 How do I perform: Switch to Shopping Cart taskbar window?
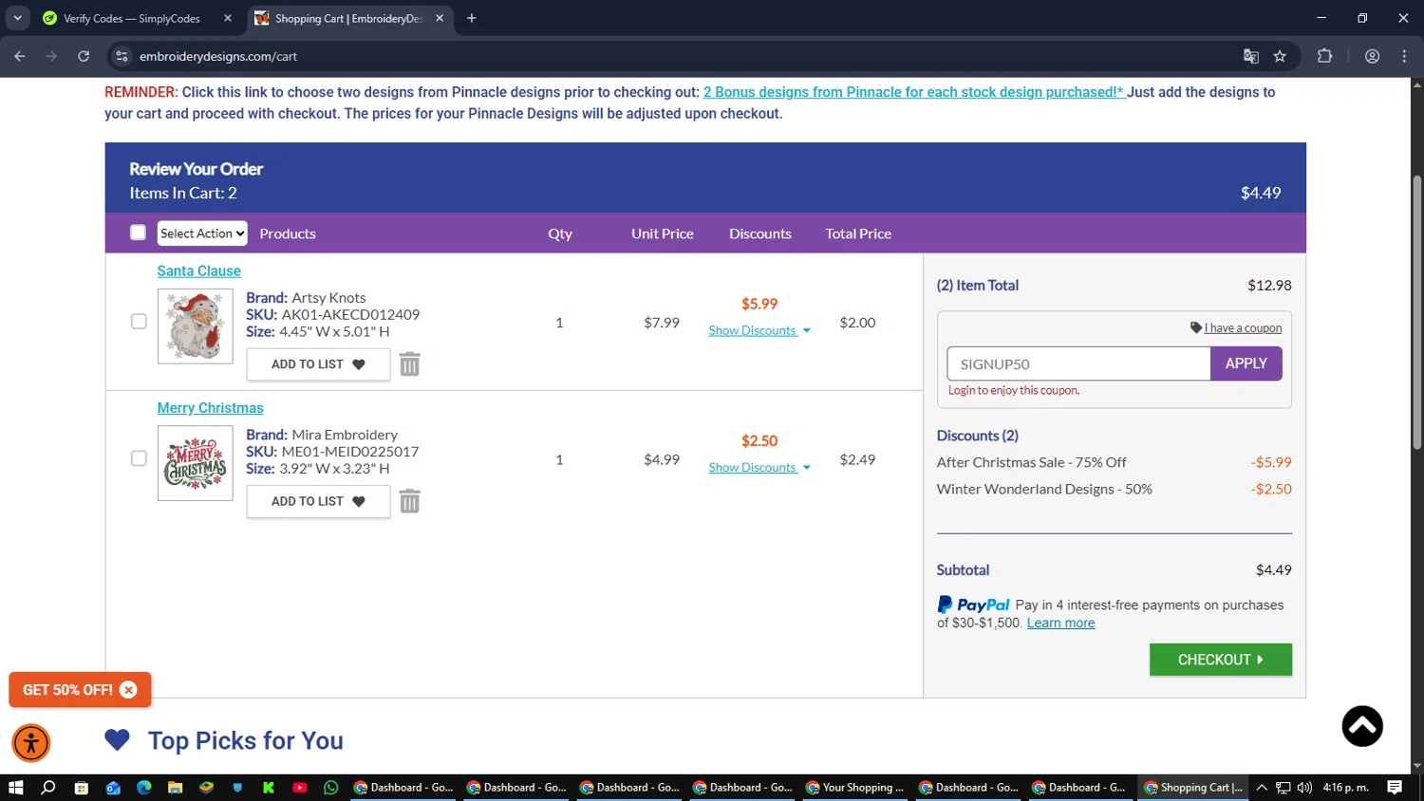click(1193, 788)
